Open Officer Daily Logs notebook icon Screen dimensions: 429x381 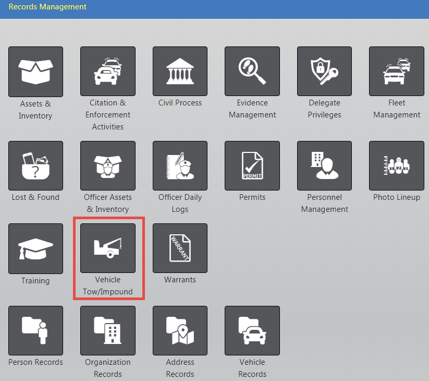coord(180,165)
